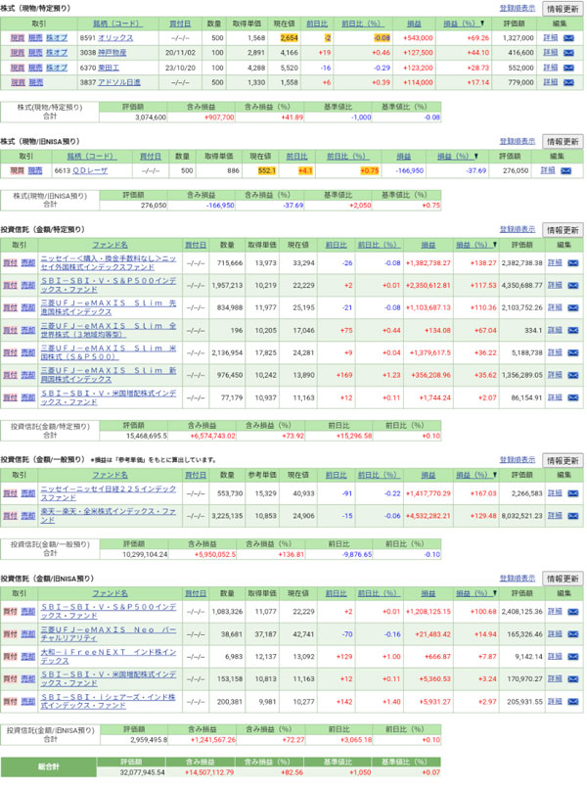The image size is (587, 789).
Task: Open the 信オプ link in the オリックス row
Action: (x=57, y=37)
